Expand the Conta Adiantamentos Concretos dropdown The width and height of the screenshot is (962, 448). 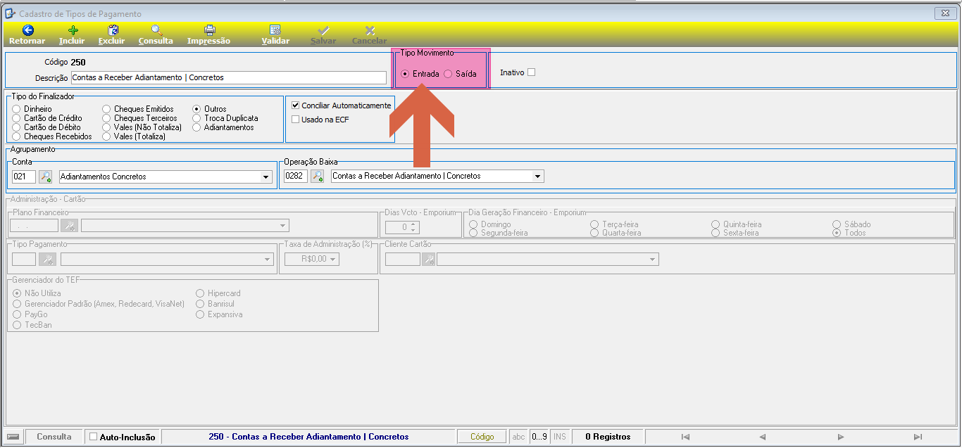[x=266, y=177]
